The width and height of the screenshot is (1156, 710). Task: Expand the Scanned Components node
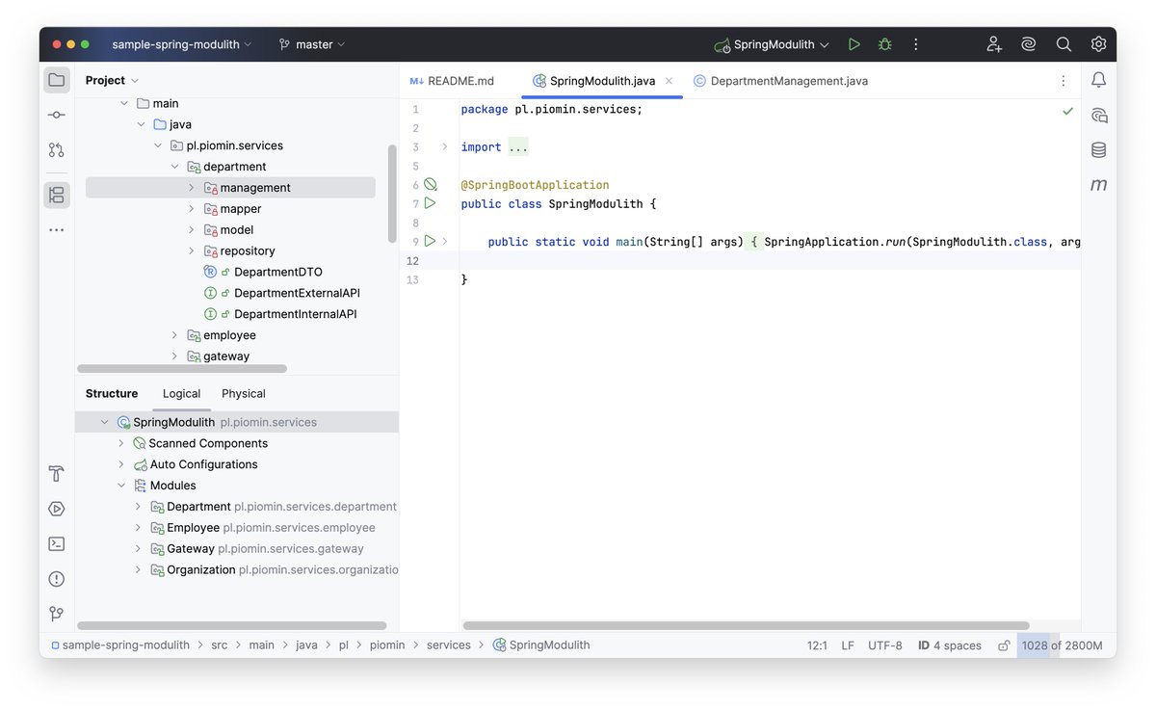tap(120, 443)
